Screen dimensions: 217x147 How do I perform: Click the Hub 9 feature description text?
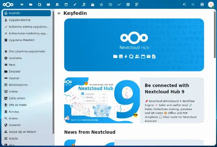pyautogui.click(x=171, y=111)
